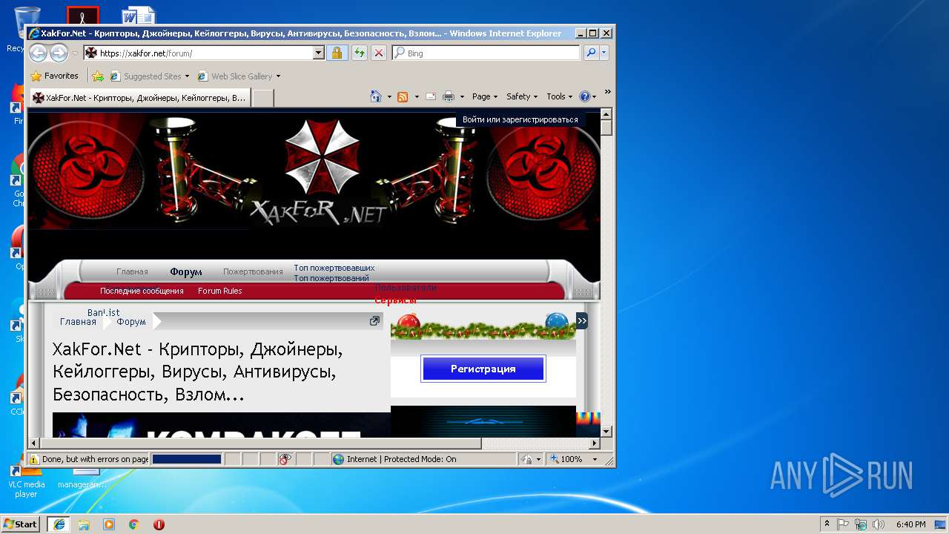Viewport: 949px width, 534px height.
Task: Click Internet Explorer taskbar icon
Action: coord(59,524)
